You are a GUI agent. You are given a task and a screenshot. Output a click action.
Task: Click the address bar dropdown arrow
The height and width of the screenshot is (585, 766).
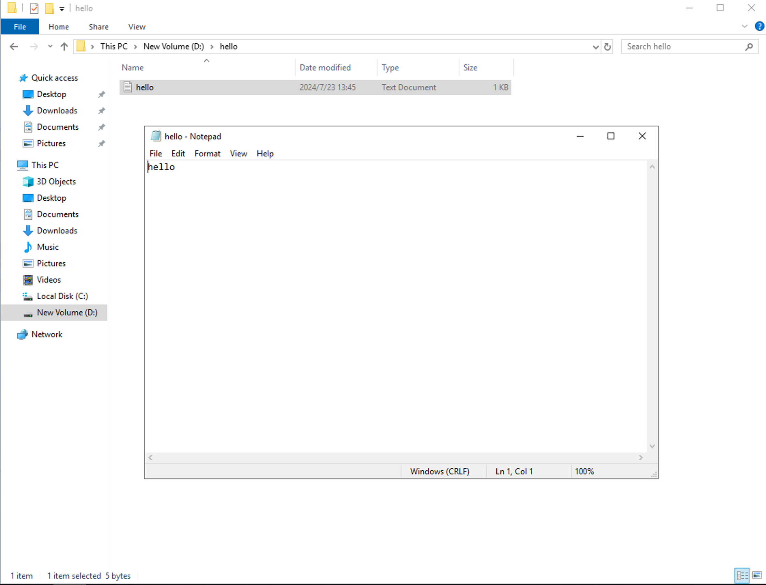pyautogui.click(x=595, y=47)
